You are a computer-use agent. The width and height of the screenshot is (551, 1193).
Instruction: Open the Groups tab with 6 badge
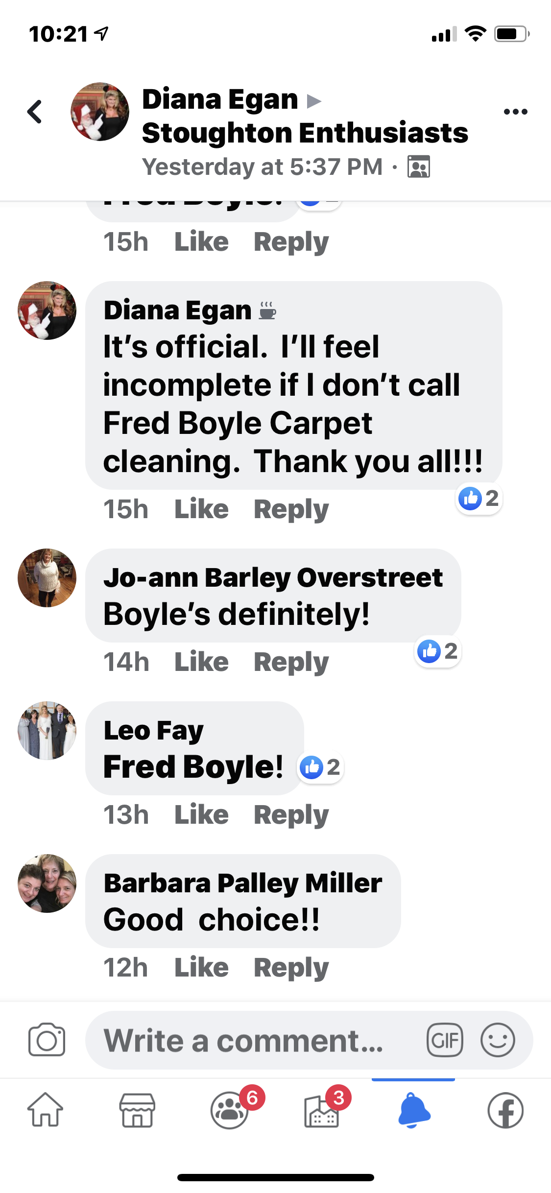[230, 1110]
